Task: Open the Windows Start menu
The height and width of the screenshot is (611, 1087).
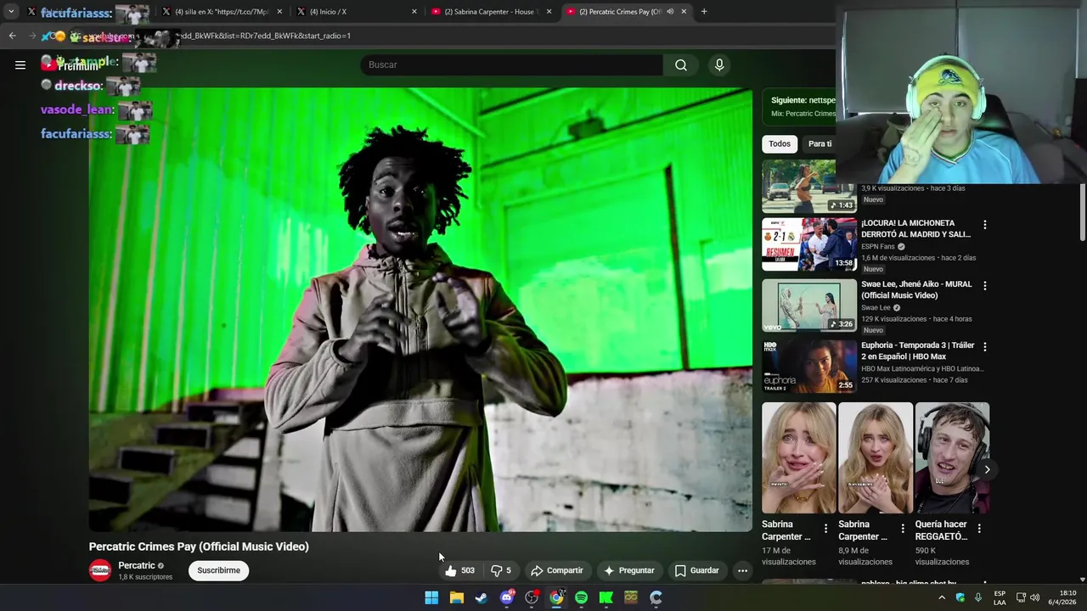Action: [x=431, y=597]
